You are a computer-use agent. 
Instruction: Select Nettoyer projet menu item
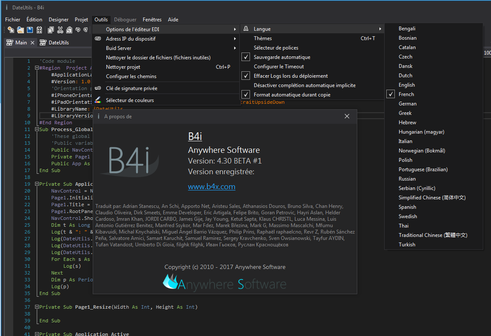coord(166,67)
